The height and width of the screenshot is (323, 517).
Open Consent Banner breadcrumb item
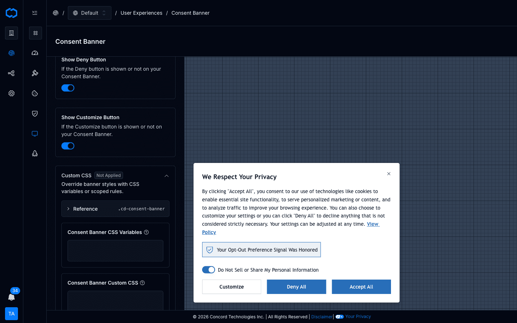click(190, 13)
